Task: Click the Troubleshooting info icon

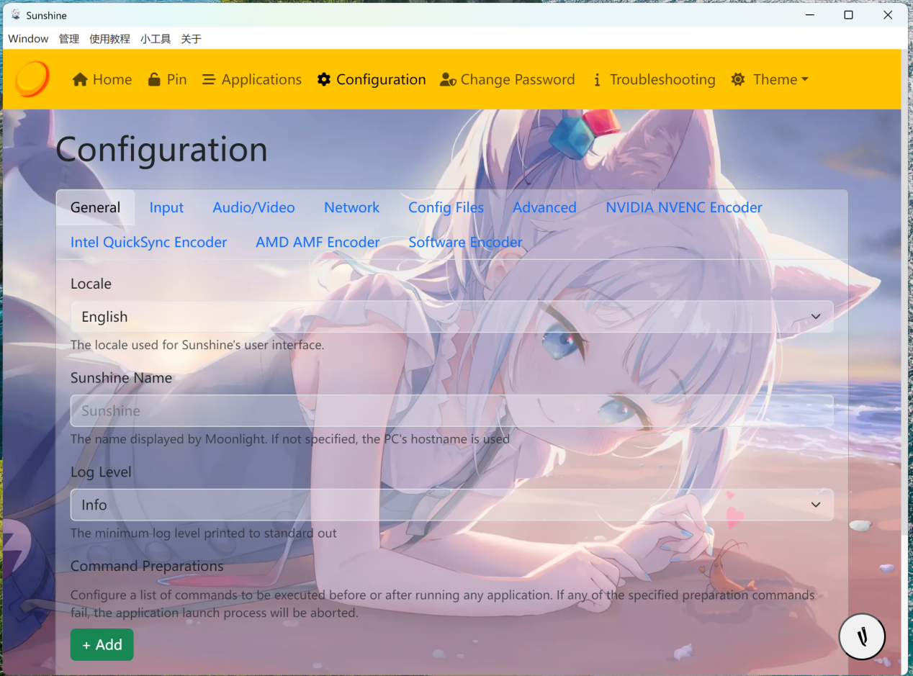Action: [x=597, y=80]
